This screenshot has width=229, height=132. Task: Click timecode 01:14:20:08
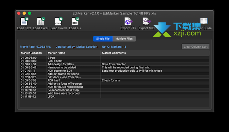tap(28, 90)
